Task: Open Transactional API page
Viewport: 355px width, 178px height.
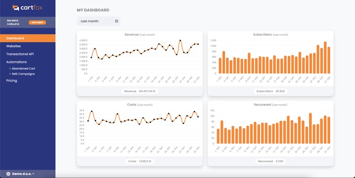Action: 20,54
